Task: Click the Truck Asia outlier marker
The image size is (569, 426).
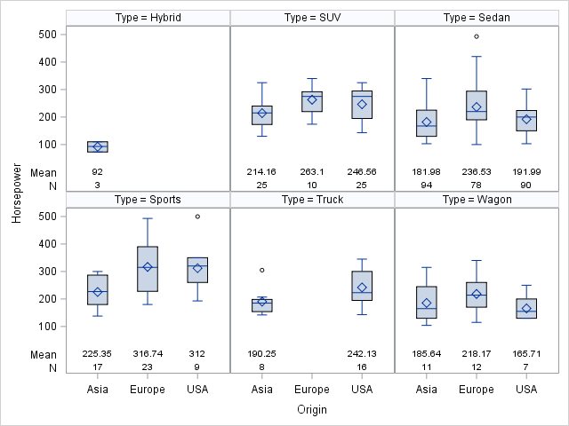Action: (x=262, y=270)
